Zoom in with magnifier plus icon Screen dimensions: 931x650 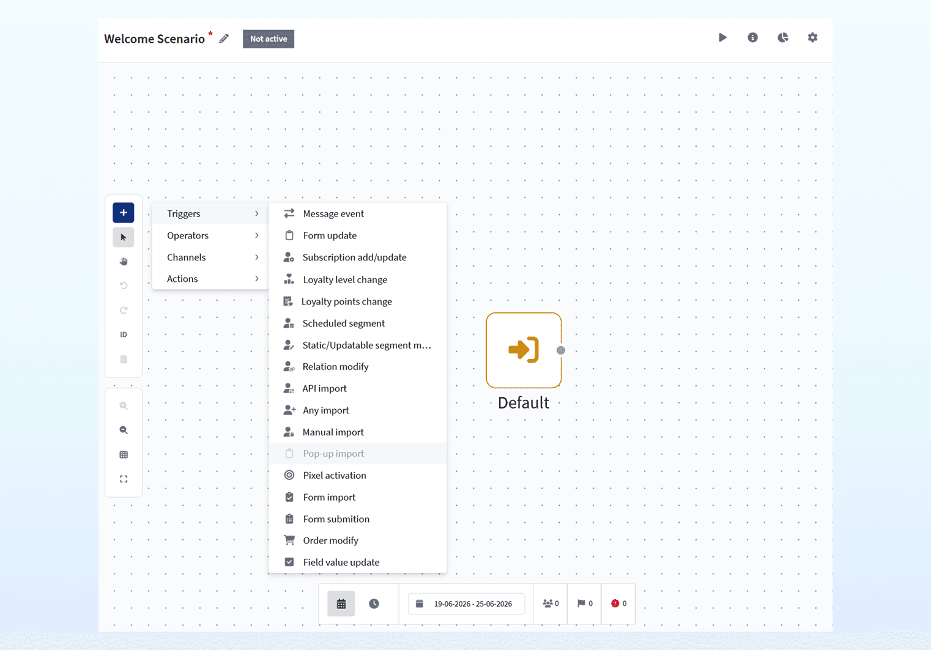pos(124,406)
